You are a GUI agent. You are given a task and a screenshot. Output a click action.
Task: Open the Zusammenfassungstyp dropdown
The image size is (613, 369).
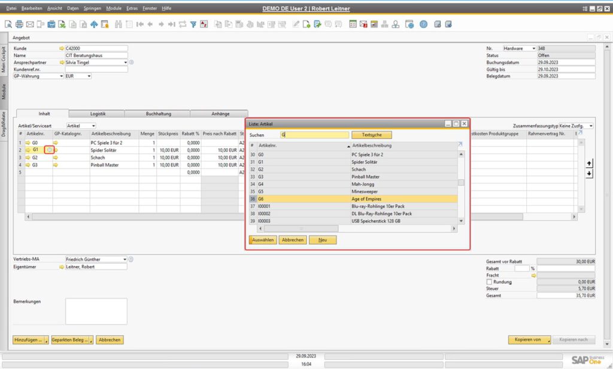tap(591, 126)
